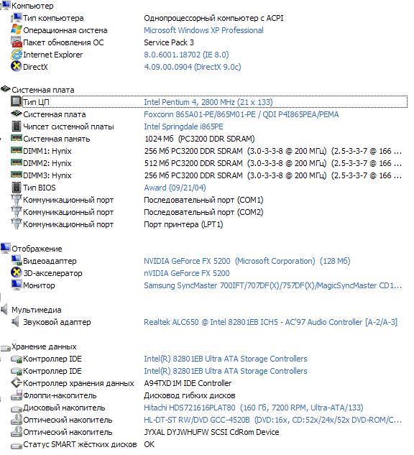Open the 8.0.6001.18702 (IE 8.0) link
The image size is (414, 455).
point(186,55)
